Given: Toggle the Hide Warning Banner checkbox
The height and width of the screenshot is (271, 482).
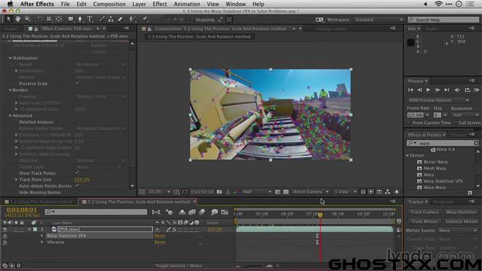Looking at the screenshot, I should [77, 192].
